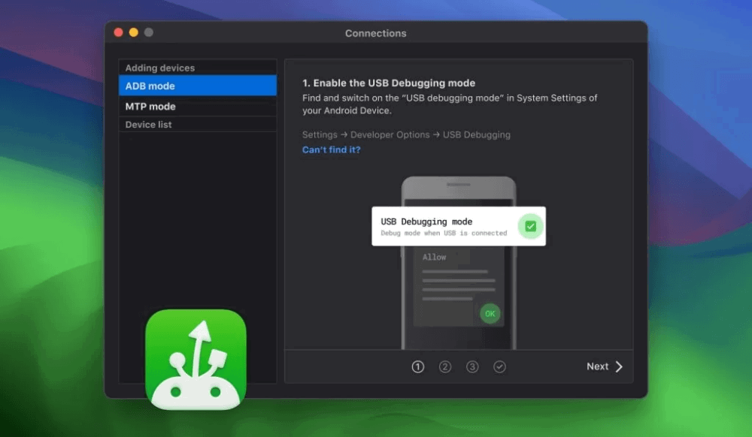
Task: Click the green OK button on phone illustration
Action: [x=490, y=314]
